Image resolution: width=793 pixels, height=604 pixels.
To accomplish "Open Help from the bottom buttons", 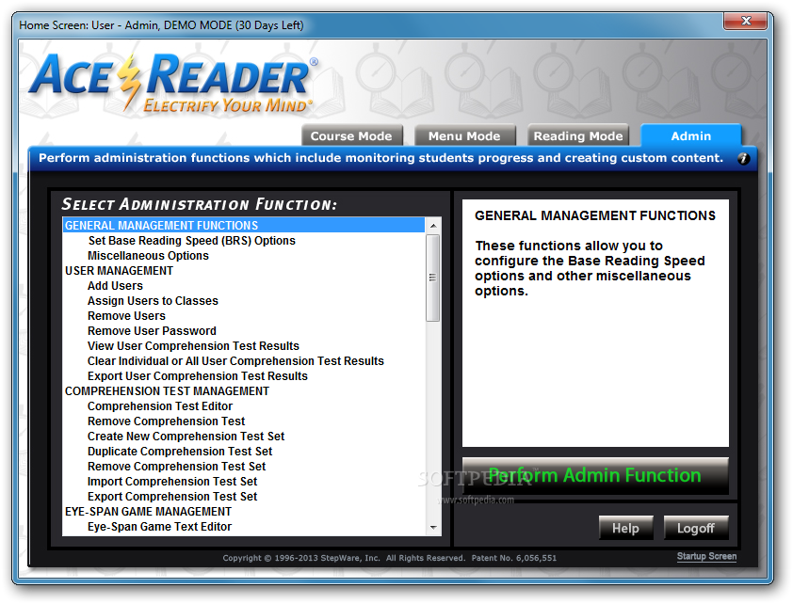I will coord(625,528).
